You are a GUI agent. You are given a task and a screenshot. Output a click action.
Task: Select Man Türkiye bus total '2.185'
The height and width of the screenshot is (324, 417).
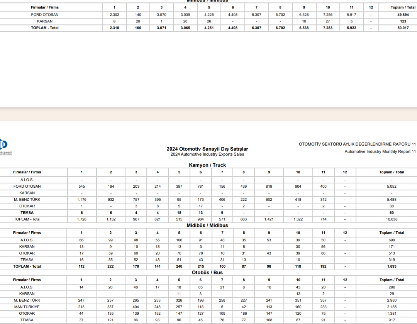point(392,307)
